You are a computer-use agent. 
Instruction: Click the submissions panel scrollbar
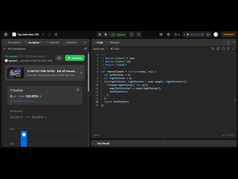click(89, 72)
